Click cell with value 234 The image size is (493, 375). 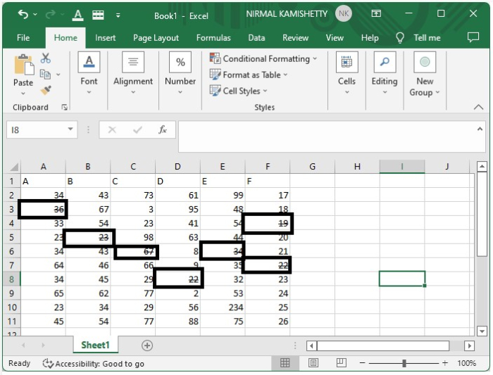(223, 307)
